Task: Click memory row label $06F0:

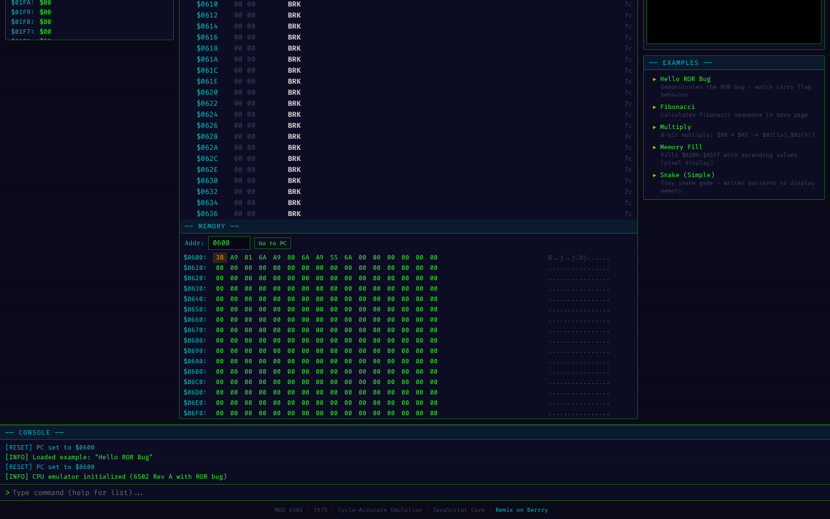Action: (x=195, y=413)
